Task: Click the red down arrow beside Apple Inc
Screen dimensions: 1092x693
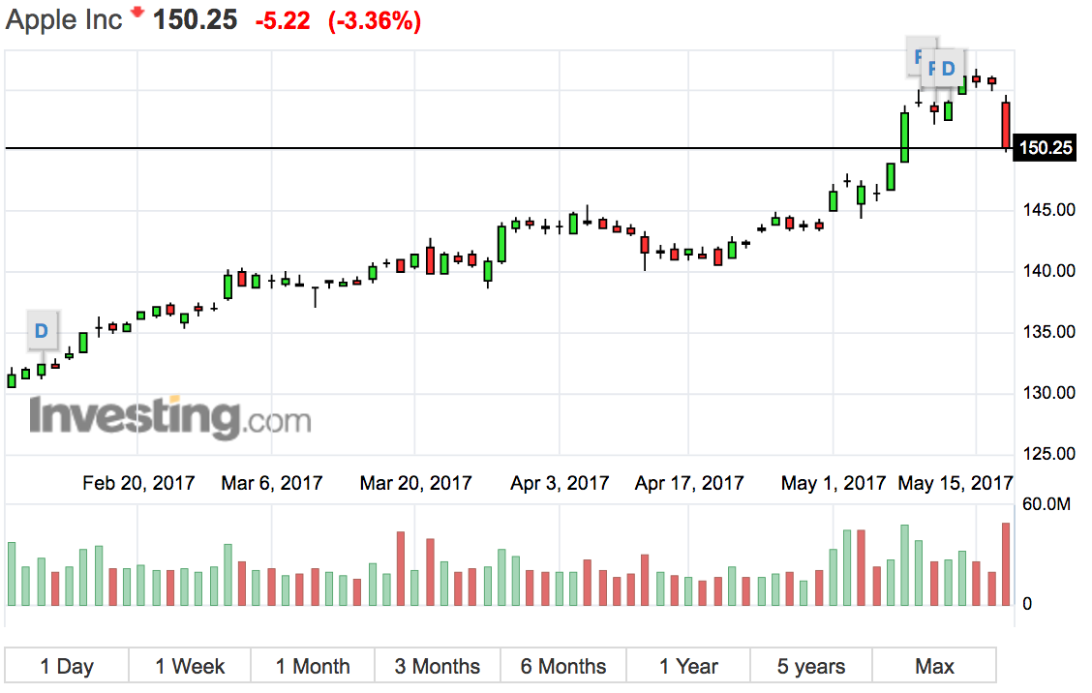Action: pos(137,13)
